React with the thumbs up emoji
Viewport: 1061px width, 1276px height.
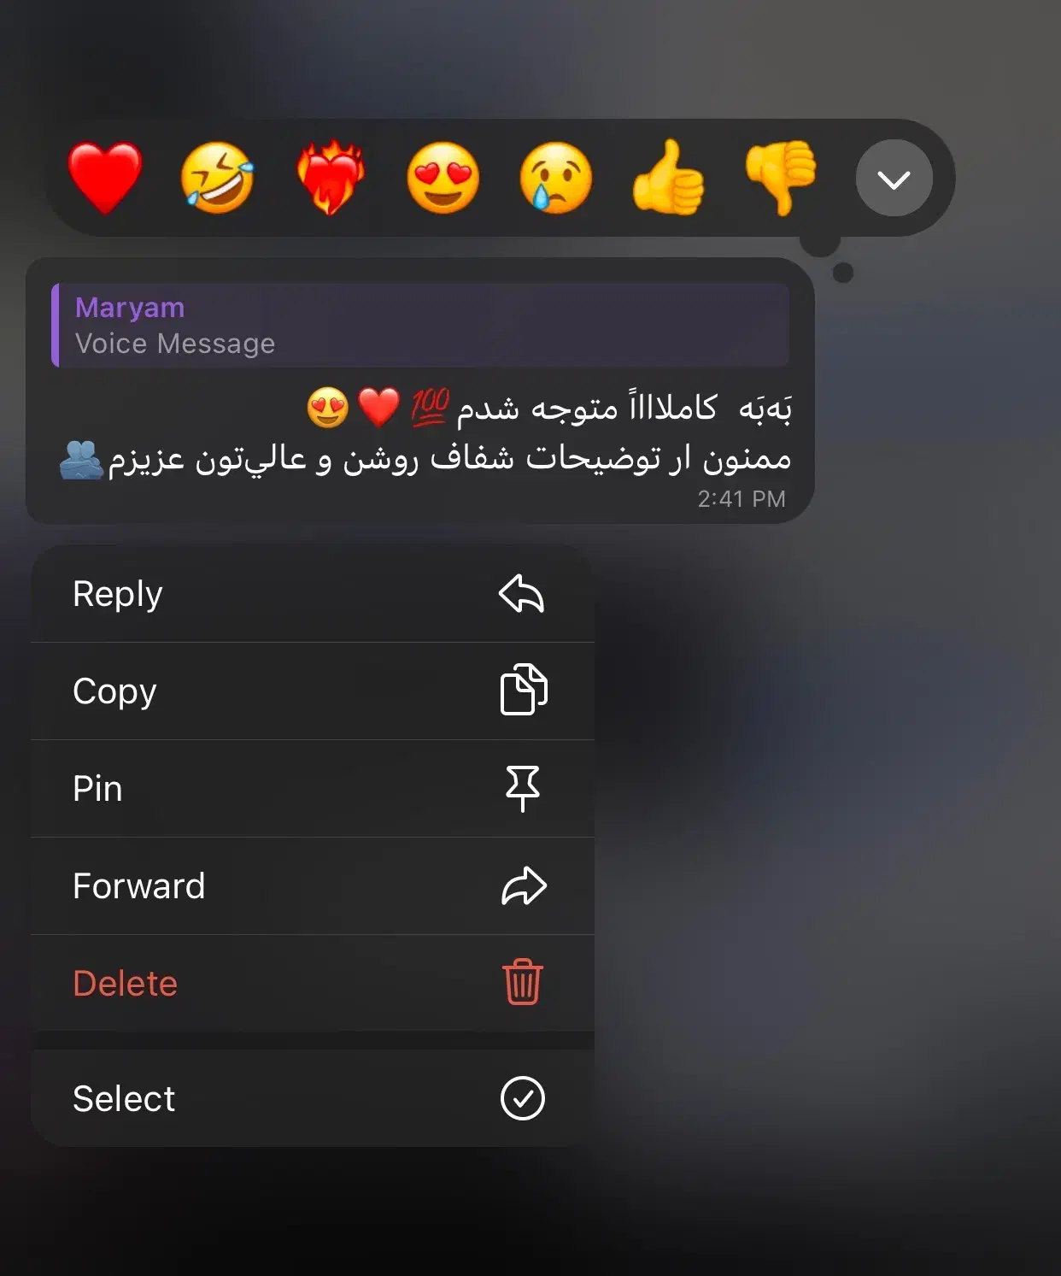click(668, 178)
